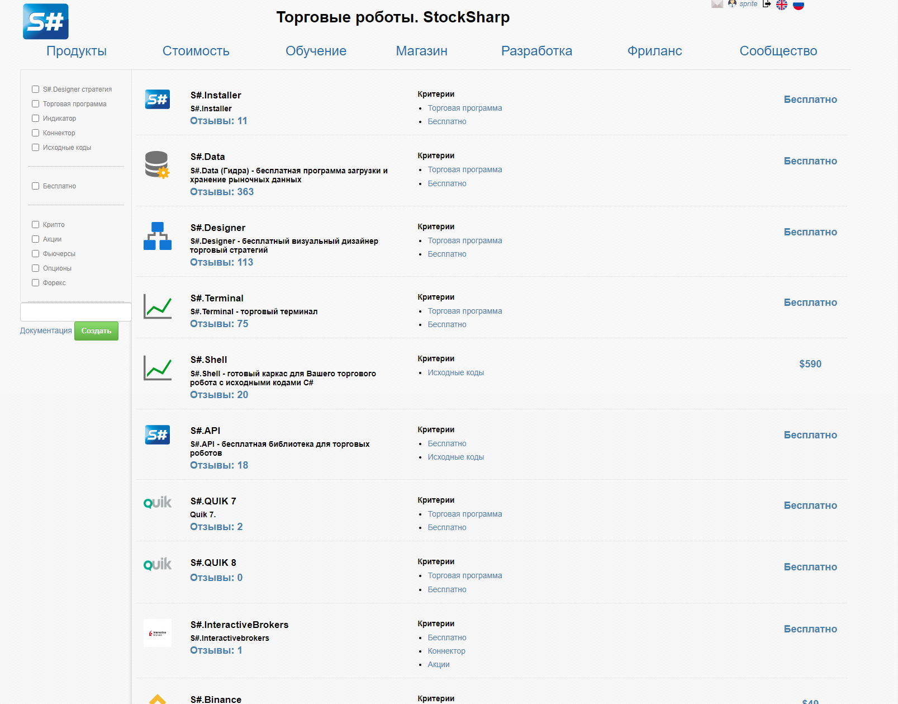Viewport: 898px width, 704px height.
Task: Open the S#.QUIK 7 Quik logo
Action: (157, 503)
